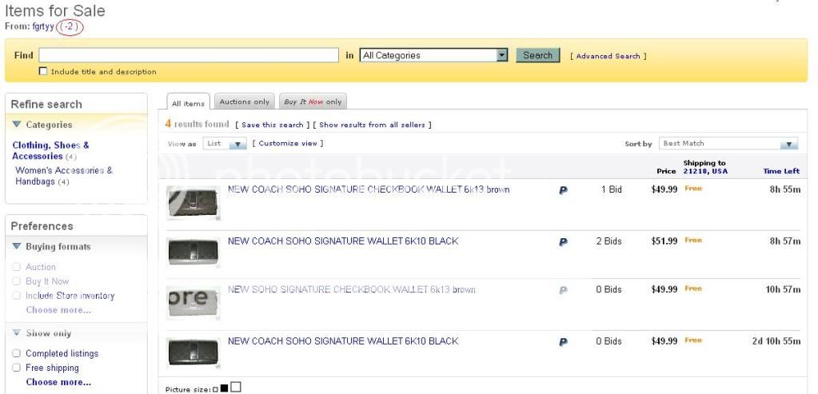Select the smallest picture size icon
Viewport: 818px width, 394px height.
pyautogui.click(x=215, y=389)
